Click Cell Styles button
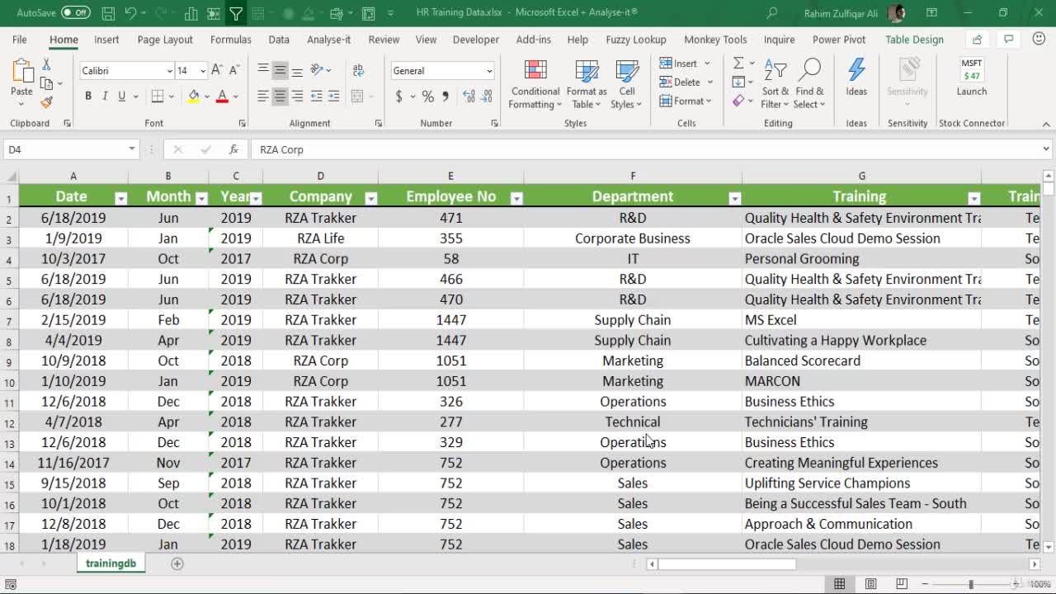Image resolution: width=1056 pixels, height=594 pixels. [627, 85]
